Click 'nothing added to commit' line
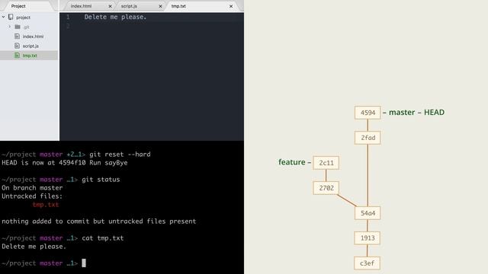This screenshot has height=274, width=488. (99, 221)
